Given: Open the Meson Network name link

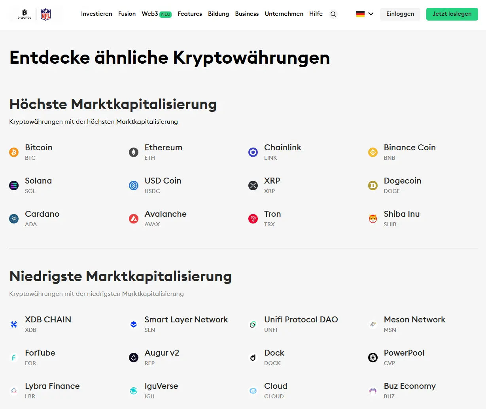Looking at the screenshot, I should 414,320.
